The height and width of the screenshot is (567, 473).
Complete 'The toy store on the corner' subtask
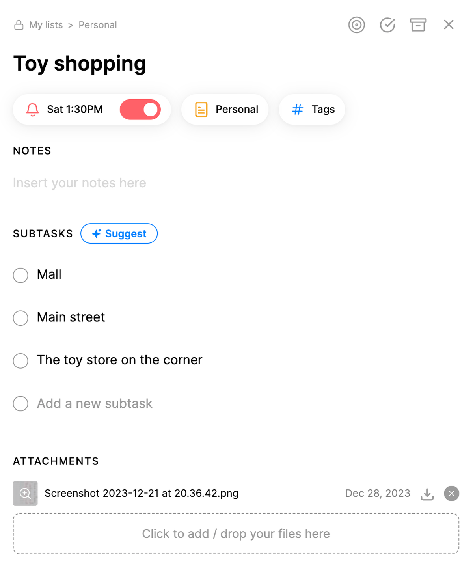click(x=20, y=361)
